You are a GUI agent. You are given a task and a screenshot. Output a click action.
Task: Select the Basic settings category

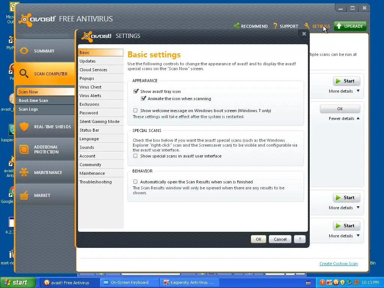pos(100,52)
